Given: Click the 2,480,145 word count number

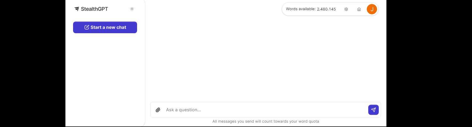Looking at the screenshot, I should 326,9.
